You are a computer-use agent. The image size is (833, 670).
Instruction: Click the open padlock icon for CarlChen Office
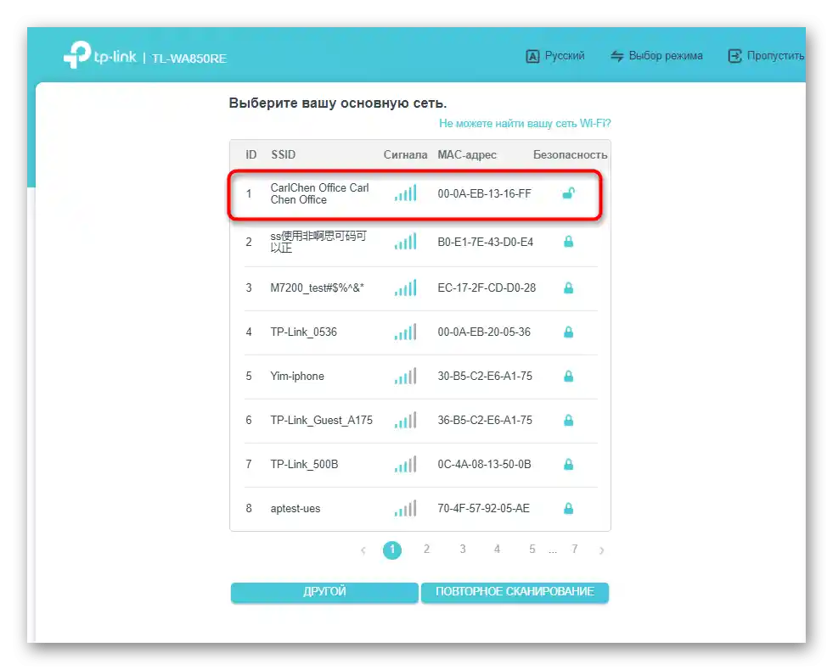[x=568, y=193]
